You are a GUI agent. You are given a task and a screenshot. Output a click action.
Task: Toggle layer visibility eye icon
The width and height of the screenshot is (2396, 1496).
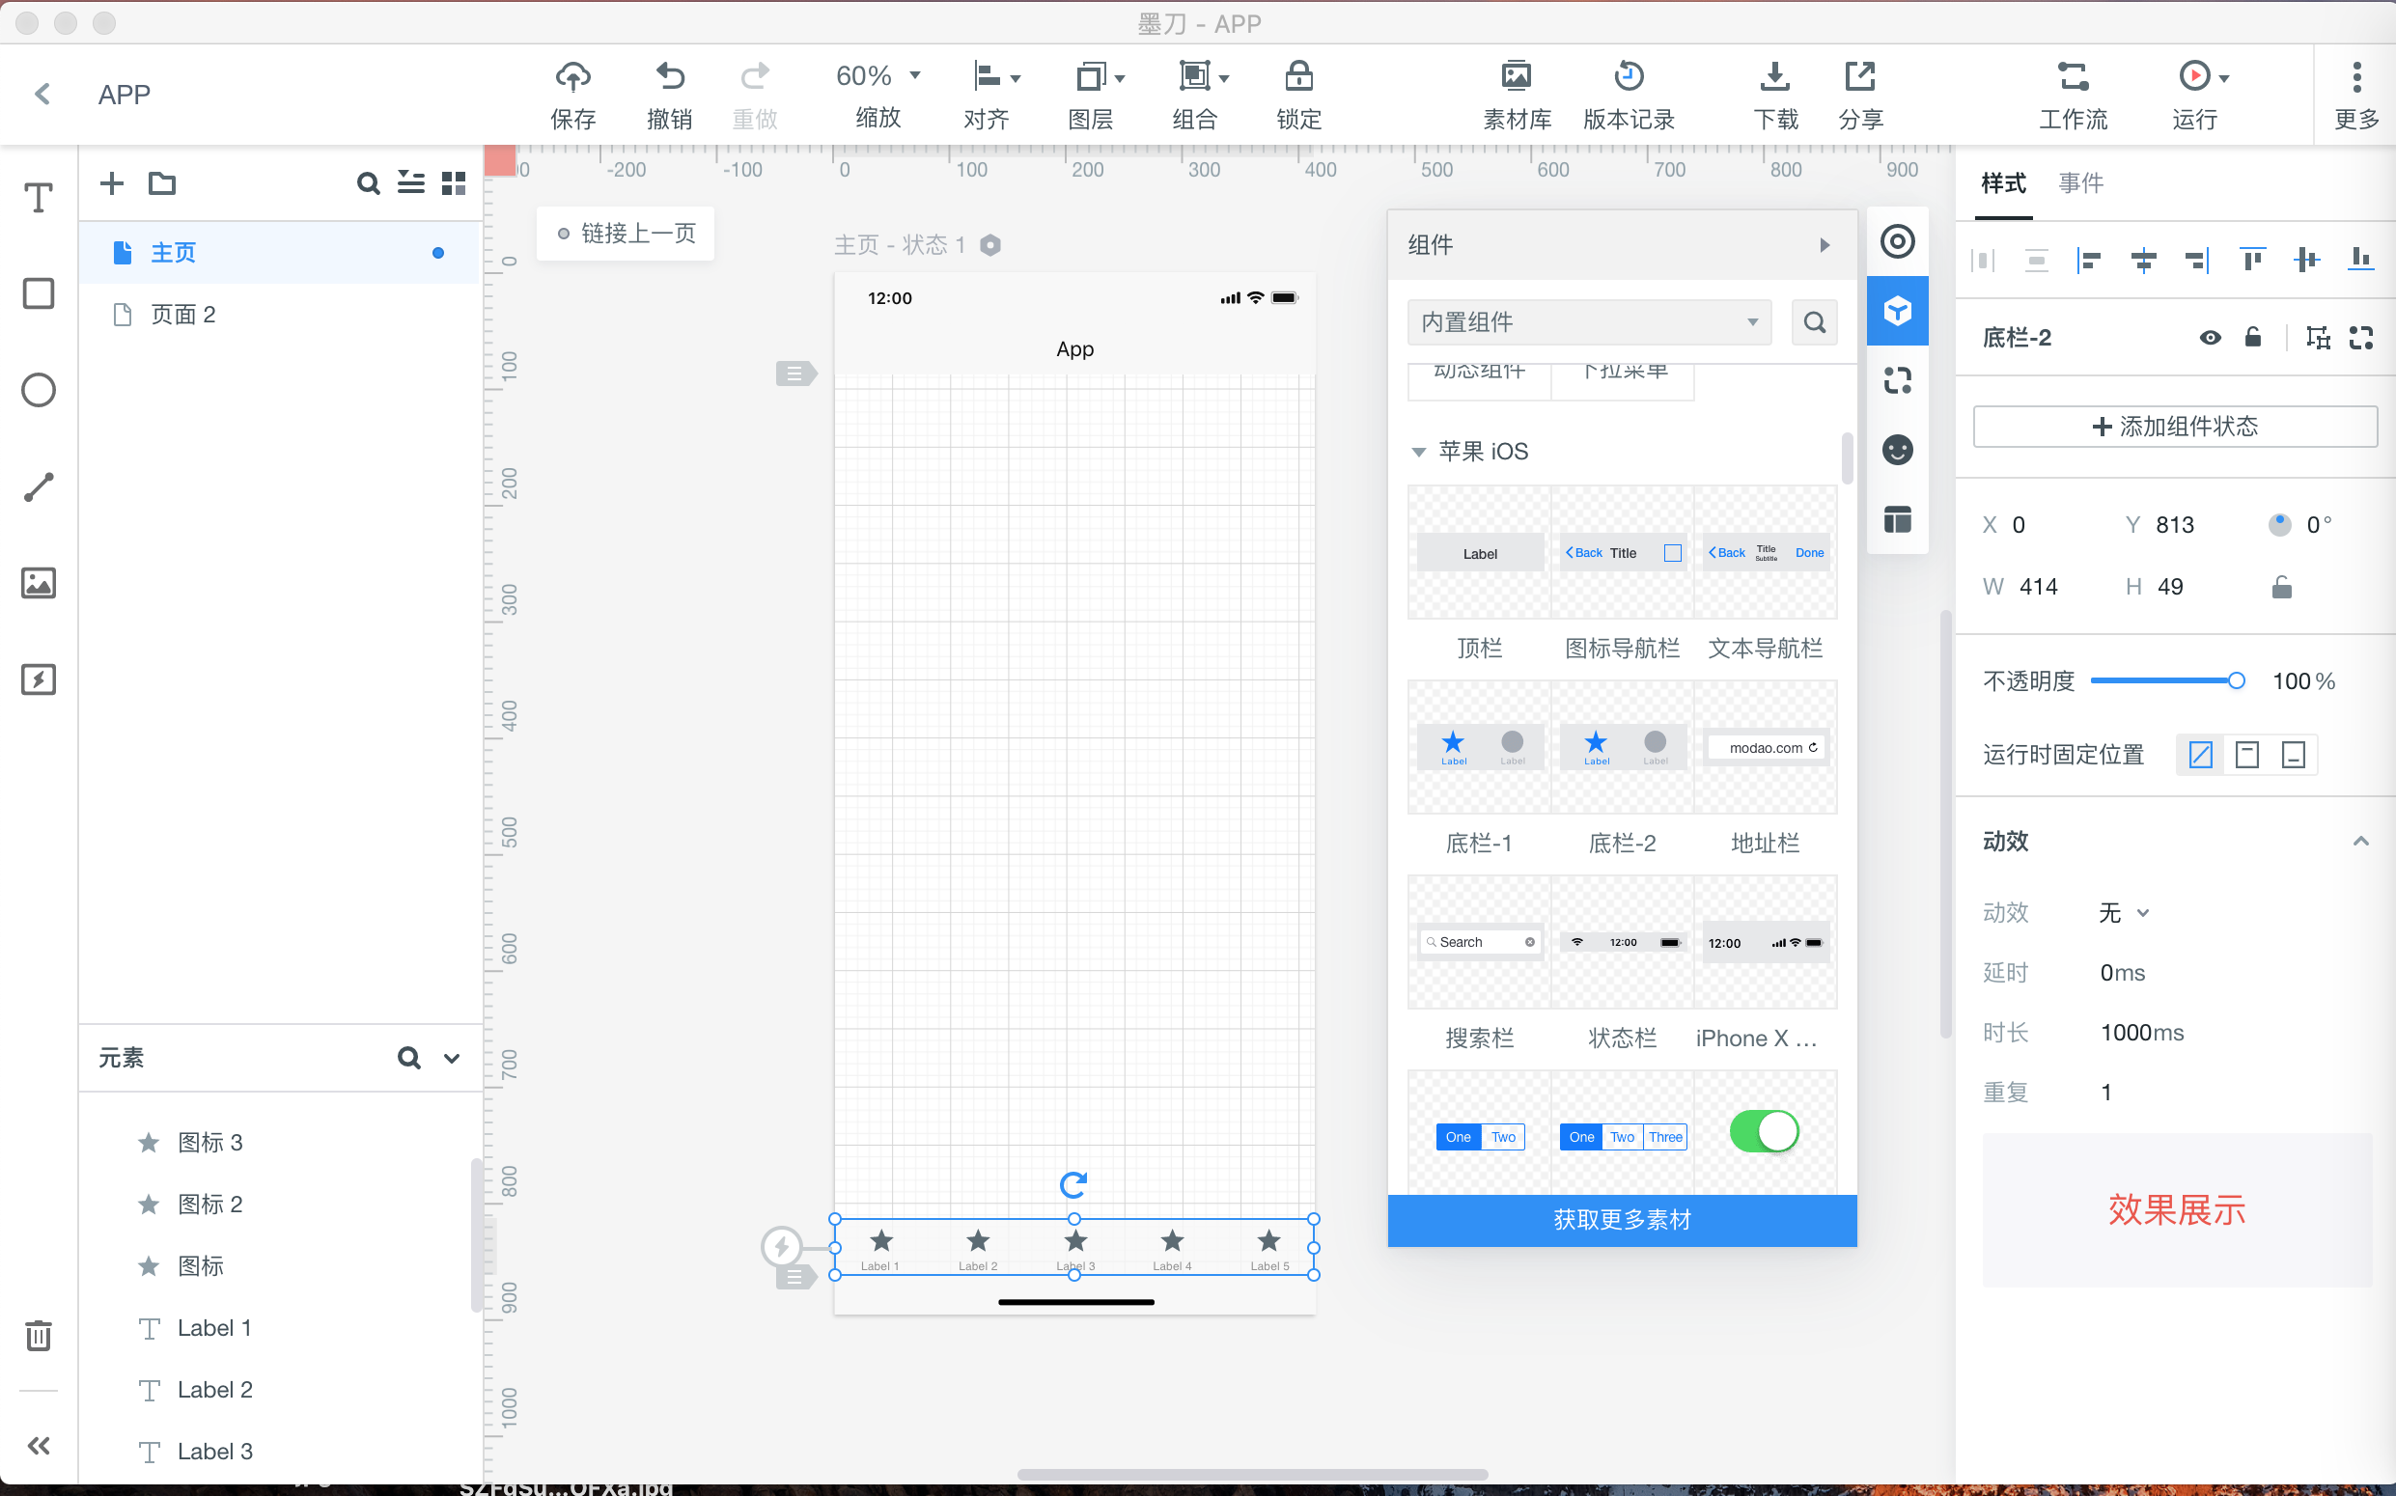[x=2210, y=338]
